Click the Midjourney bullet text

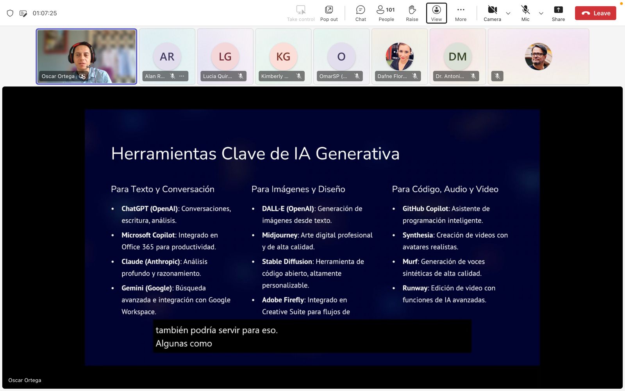pyautogui.click(x=317, y=241)
